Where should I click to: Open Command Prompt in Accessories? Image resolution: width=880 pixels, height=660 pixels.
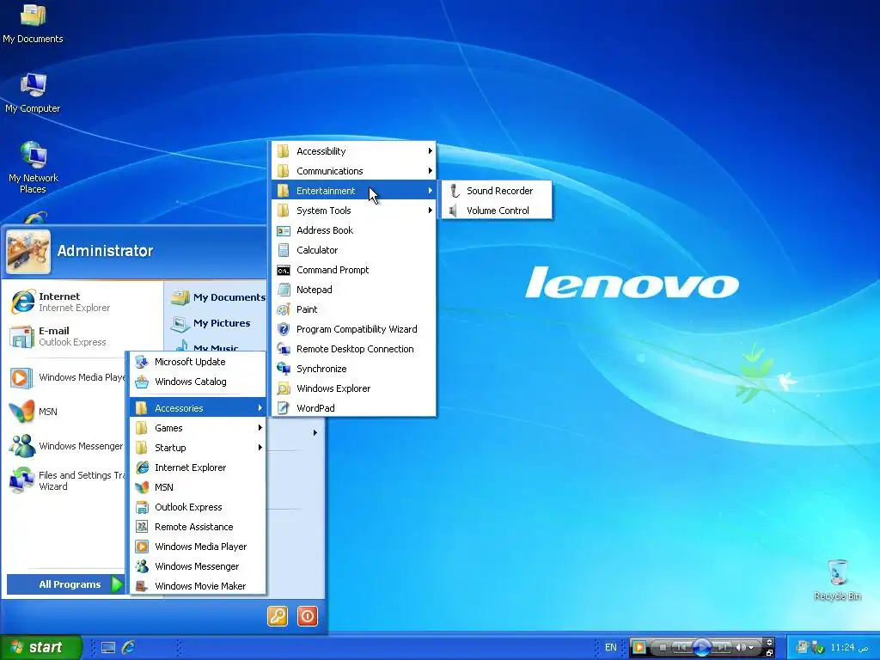coord(353,270)
